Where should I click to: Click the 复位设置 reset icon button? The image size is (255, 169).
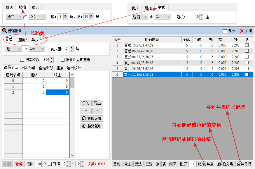pyautogui.click(x=92, y=118)
